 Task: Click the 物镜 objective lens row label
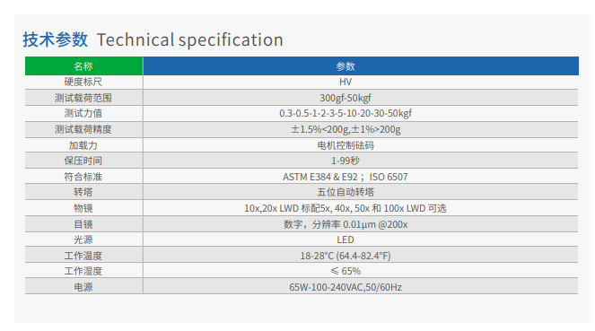coord(83,208)
